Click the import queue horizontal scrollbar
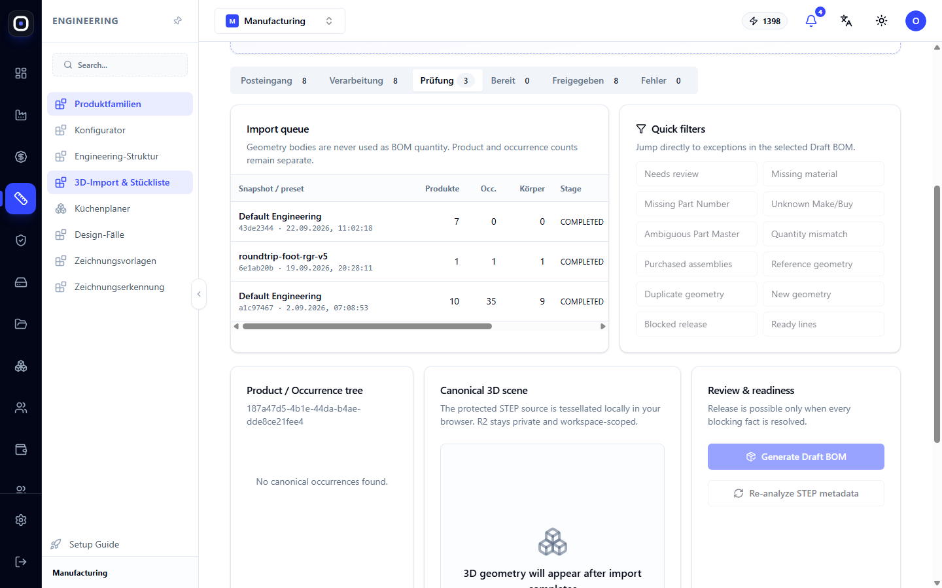The image size is (942, 588). click(x=367, y=326)
